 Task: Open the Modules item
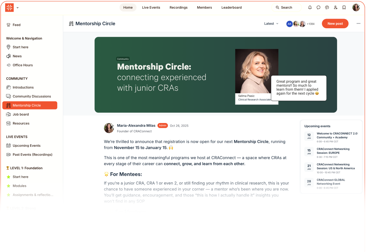[30, 186]
